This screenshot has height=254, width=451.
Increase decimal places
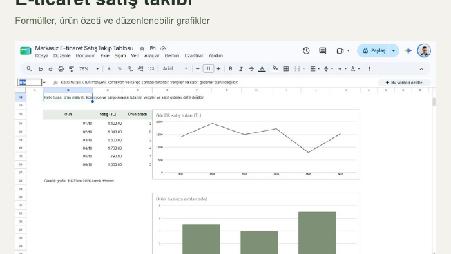coord(140,69)
